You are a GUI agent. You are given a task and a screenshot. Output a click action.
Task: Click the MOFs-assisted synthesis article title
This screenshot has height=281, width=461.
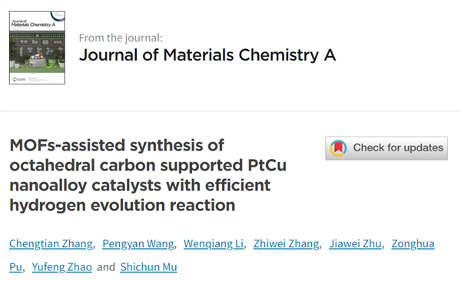pos(148,175)
